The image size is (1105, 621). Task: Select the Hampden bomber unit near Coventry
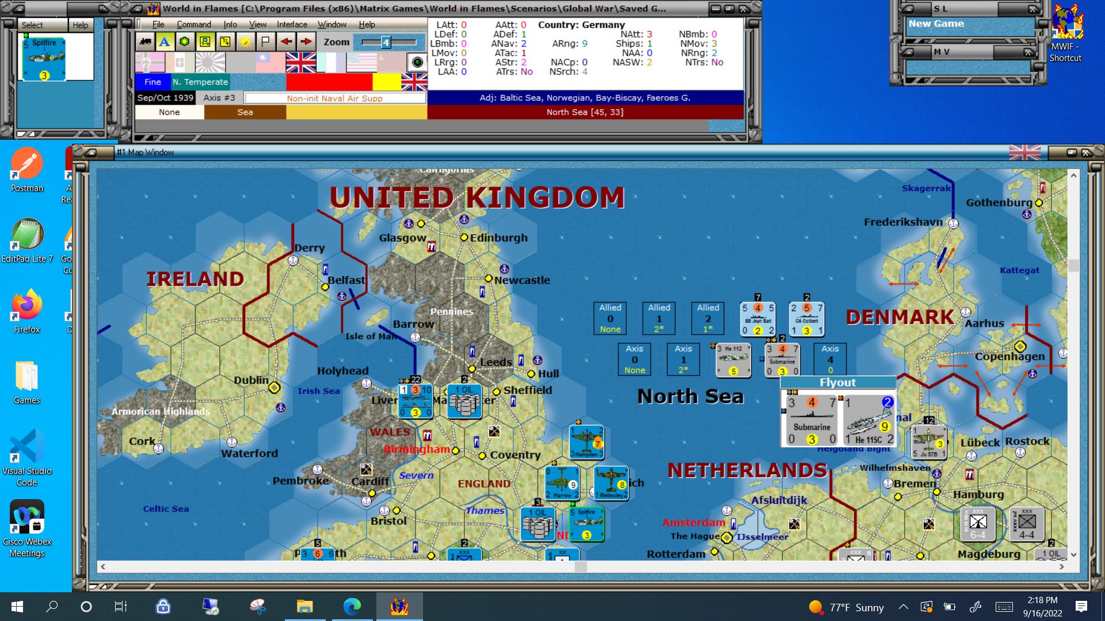pyautogui.click(x=586, y=442)
